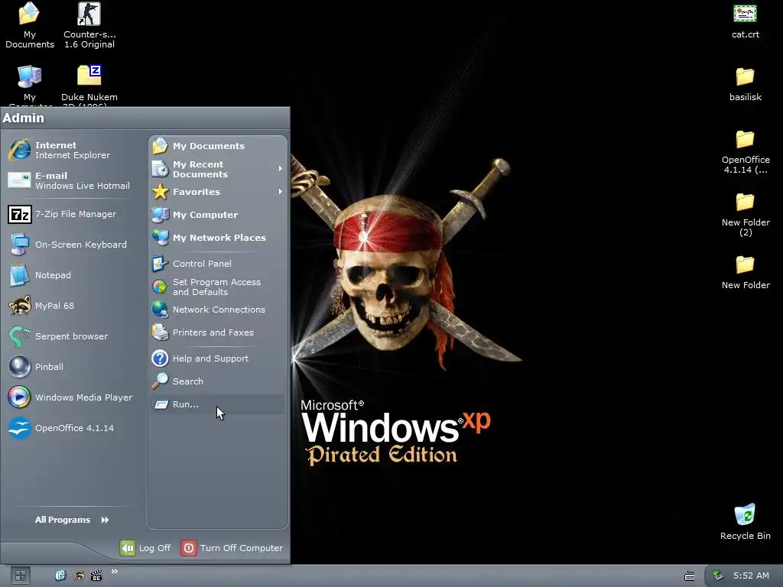Select OpenOffice 4.1.14 desktop folder
The height and width of the screenshot is (587, 783).
coord(745,152)
